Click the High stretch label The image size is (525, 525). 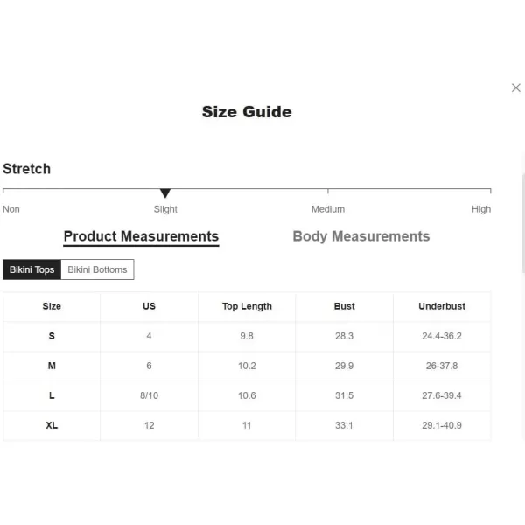[481, 209]
